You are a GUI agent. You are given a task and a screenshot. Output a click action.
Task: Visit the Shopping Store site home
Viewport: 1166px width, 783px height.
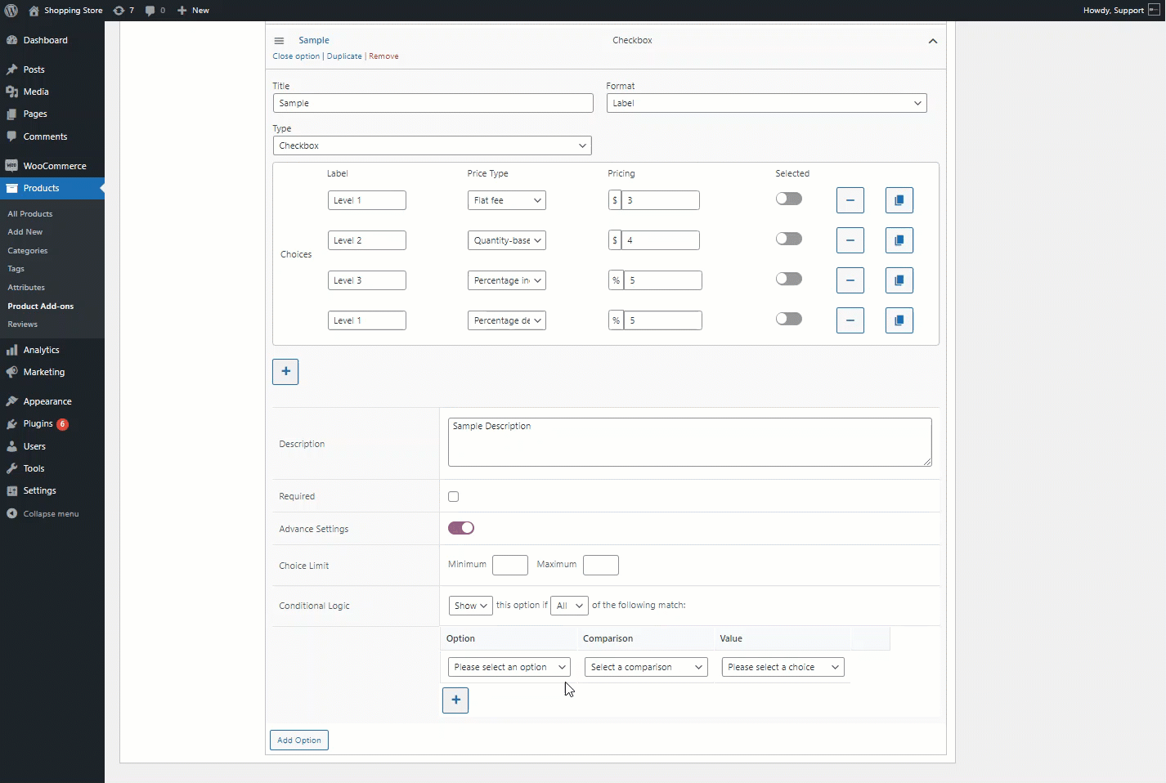[x=65, y=11]
